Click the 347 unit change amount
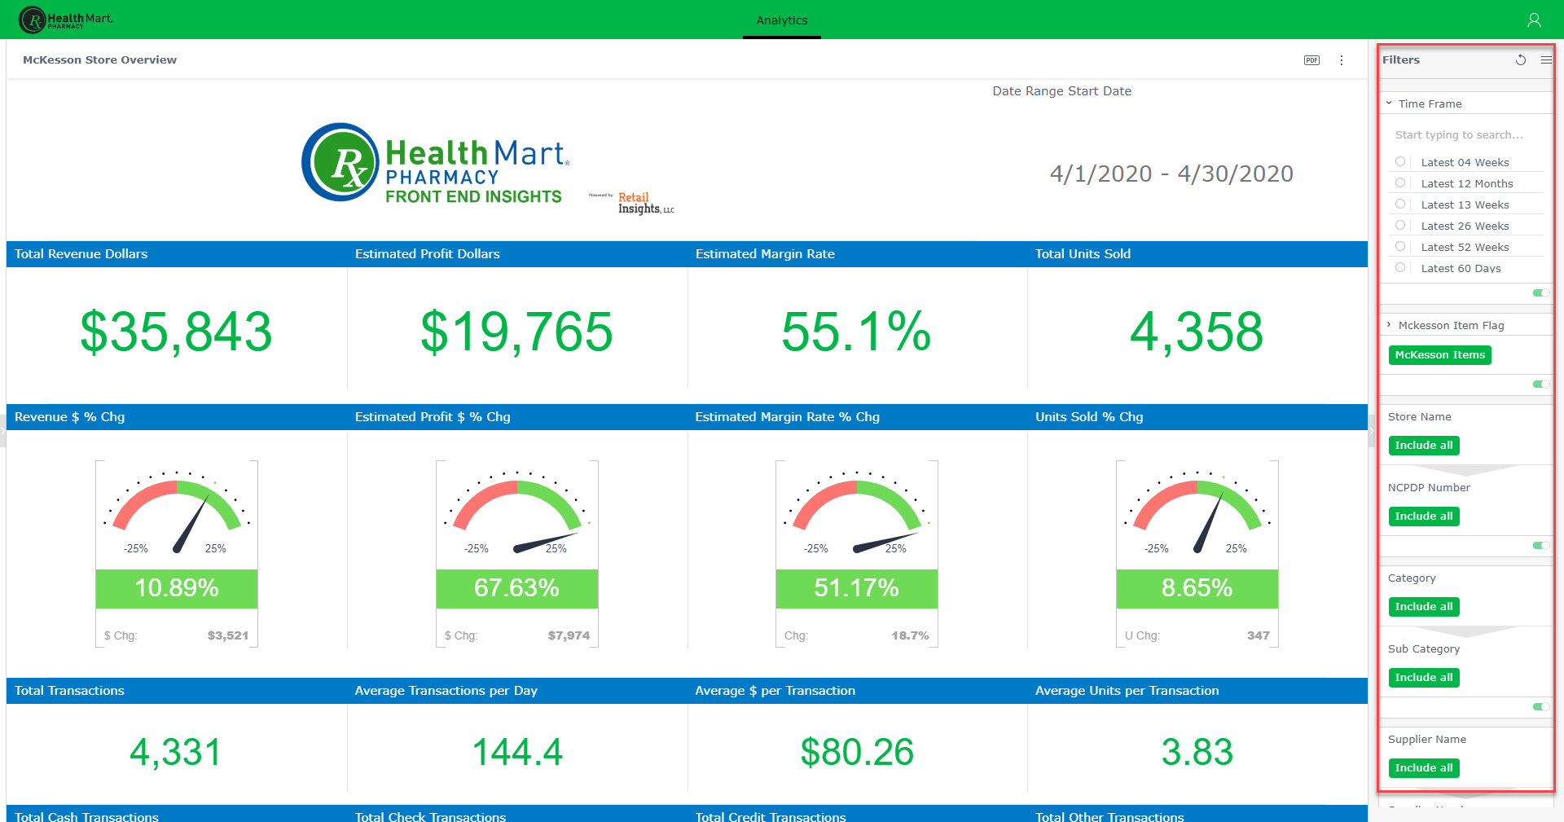Viewport: 1564px width, 822px height. pyautogui.click(x=1259, y=635)
